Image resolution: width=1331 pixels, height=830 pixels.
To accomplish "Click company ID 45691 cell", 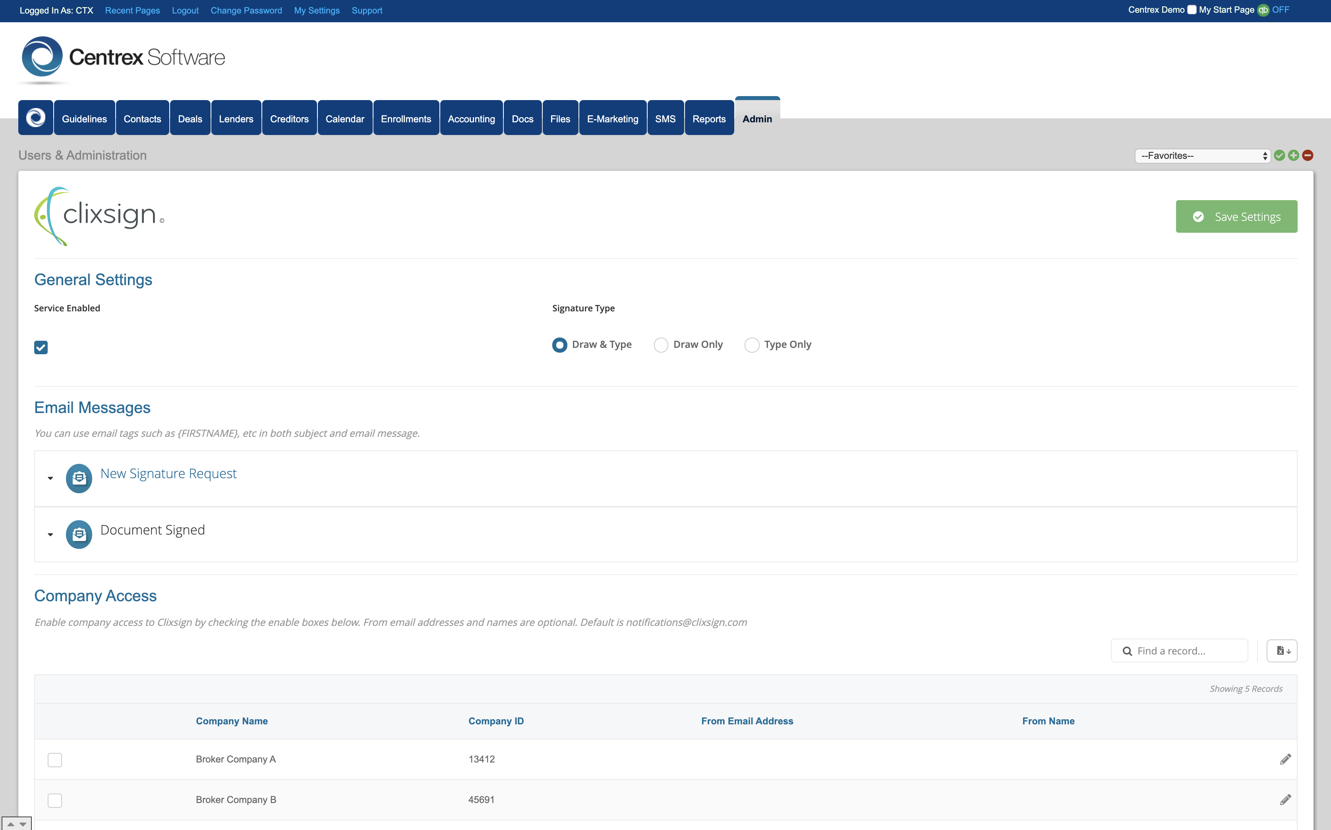I will [482, 800].
